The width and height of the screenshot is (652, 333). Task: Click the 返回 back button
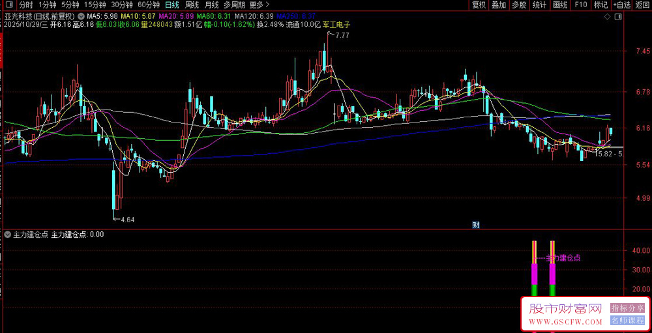pyautogui.click(x=642, y=5)
